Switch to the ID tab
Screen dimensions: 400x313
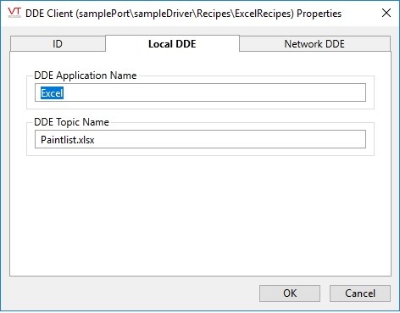pyautogui.click(x=58, y=44)
